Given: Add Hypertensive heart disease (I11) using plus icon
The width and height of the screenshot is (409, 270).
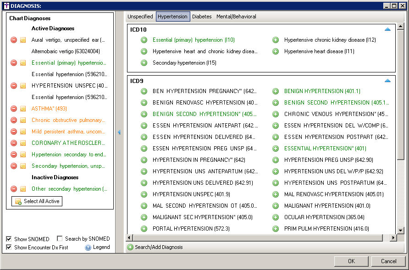Looking at the screenshot, I should coord(276,51).
